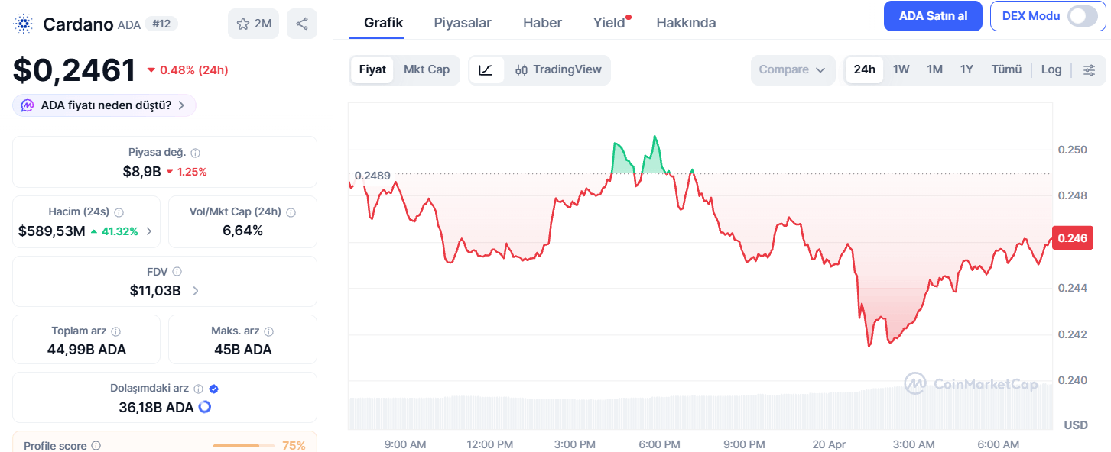
Task: Click Profile score 75% bar
Action: [x=245, y=445]
